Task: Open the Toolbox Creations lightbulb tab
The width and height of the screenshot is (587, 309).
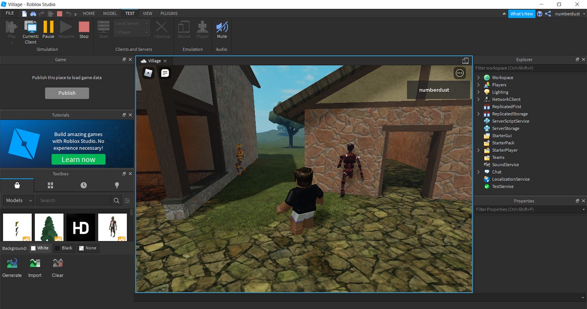Action: (117, 185)
